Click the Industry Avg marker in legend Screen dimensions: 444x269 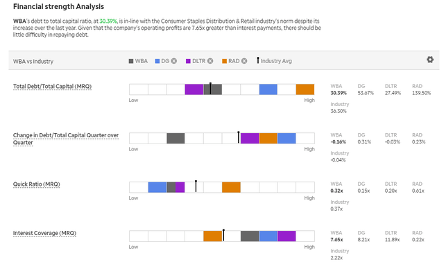click(257, 60)
